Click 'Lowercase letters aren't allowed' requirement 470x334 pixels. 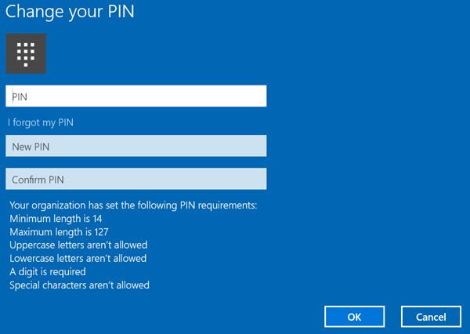78,258
